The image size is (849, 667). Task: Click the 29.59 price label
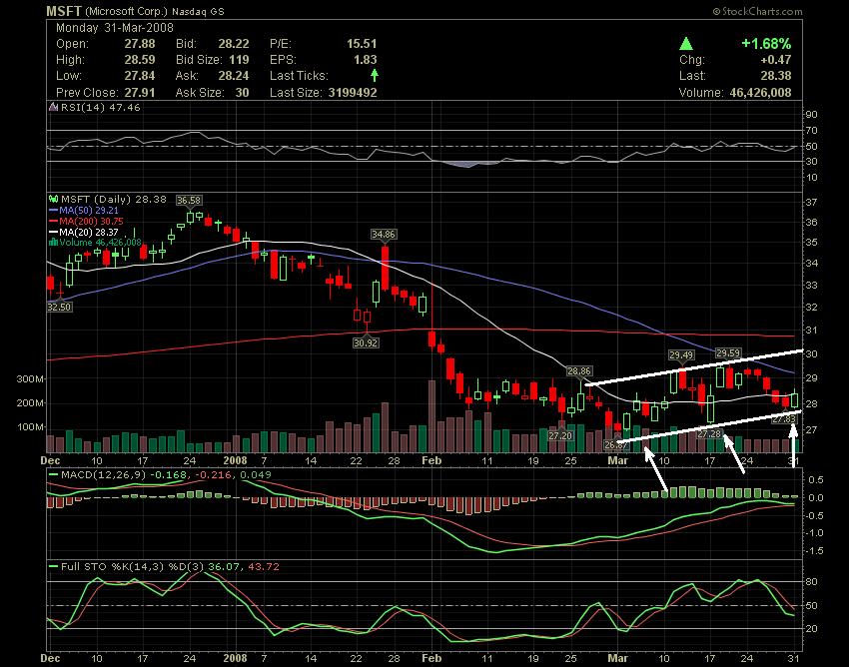(728, 353)
